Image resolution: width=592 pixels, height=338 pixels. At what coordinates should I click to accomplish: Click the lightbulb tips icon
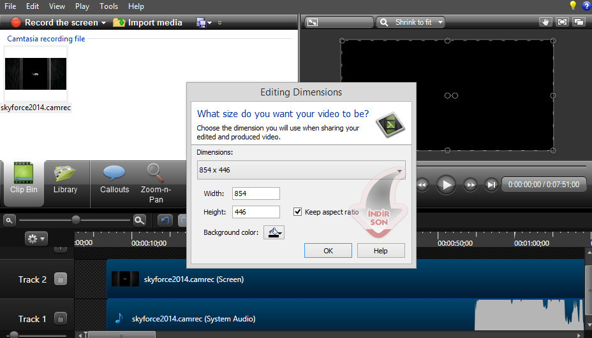coord(573,5)
